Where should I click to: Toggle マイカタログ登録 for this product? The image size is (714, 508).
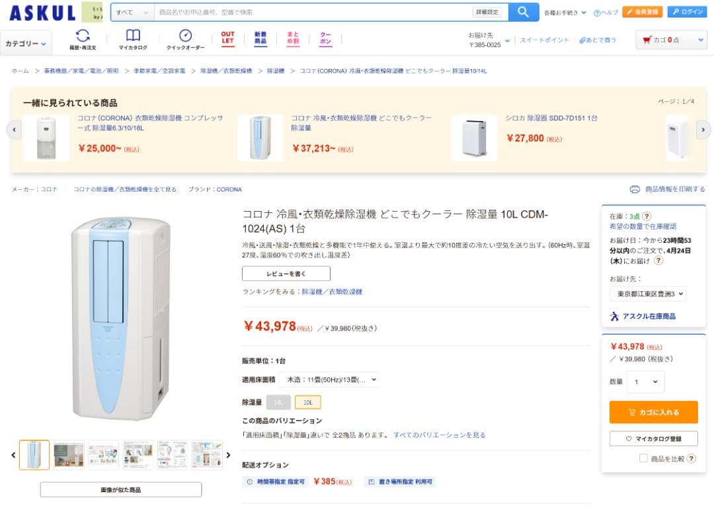653,439
